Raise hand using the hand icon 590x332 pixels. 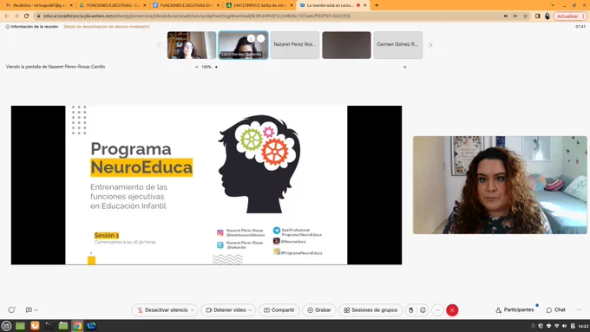[x=411, y=310]
